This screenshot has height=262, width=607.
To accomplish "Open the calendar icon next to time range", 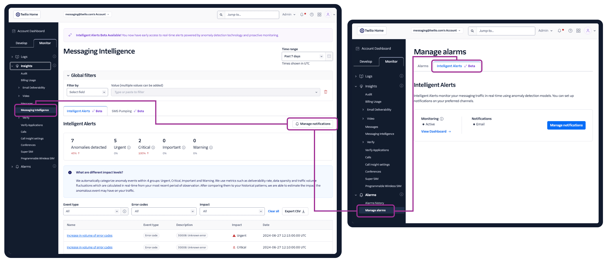I will tap(329, 56).
